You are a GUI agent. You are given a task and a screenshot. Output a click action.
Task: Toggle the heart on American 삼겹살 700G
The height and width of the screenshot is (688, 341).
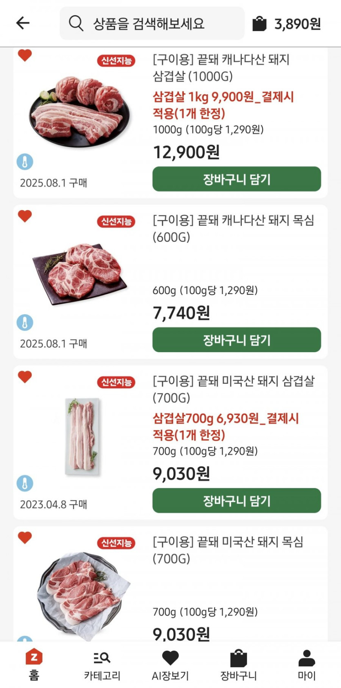pyautogui.click(x=25, y=376)
